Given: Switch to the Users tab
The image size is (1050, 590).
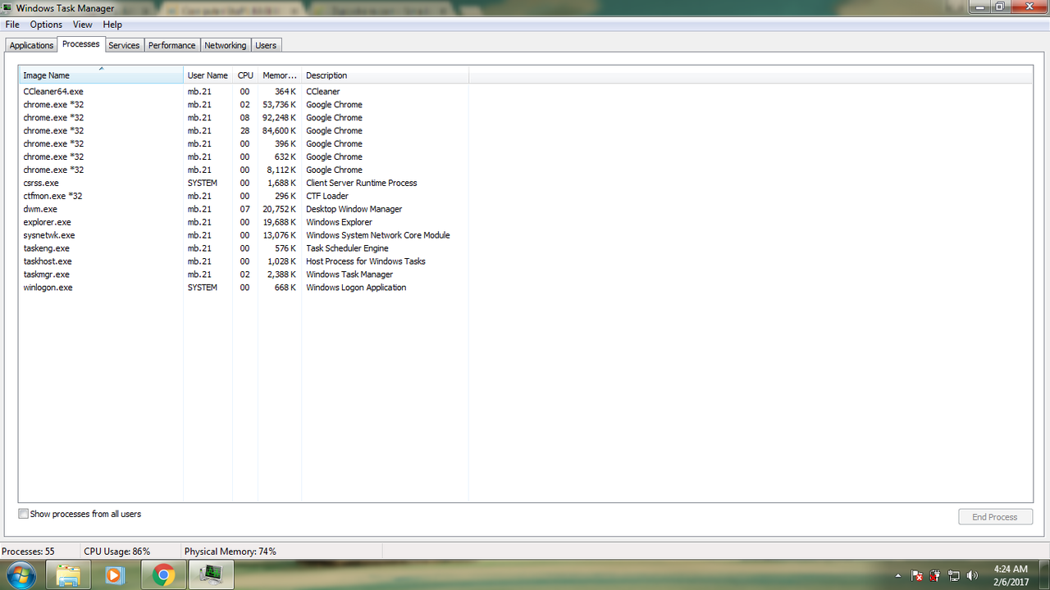Looking at the screenshot, I should 266,45.
